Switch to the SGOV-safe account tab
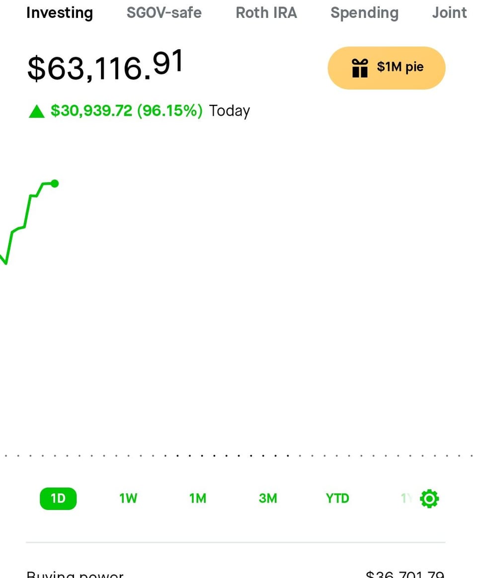The height and width of the screenshot is (578, 477). click(164, 13)
